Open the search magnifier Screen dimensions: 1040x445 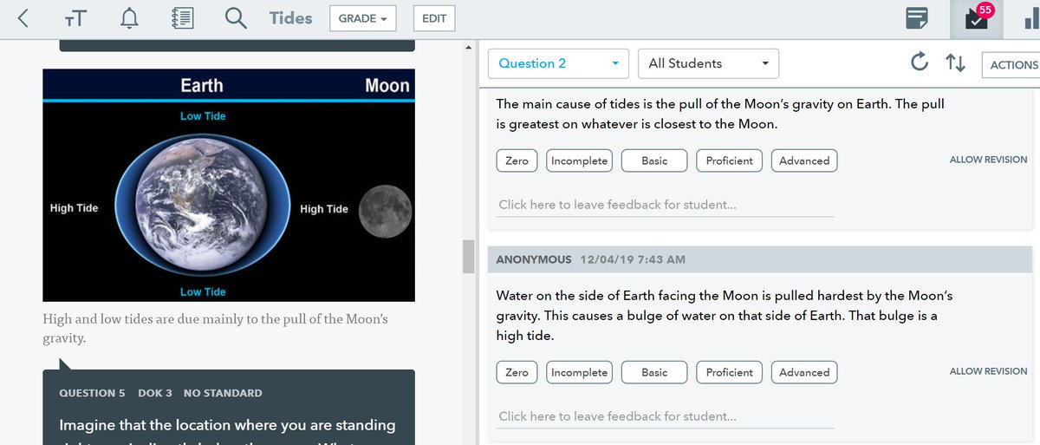pyautogui.click(x=236, y=18)
